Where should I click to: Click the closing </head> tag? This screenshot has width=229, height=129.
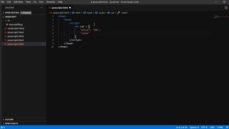pos(68,43)
